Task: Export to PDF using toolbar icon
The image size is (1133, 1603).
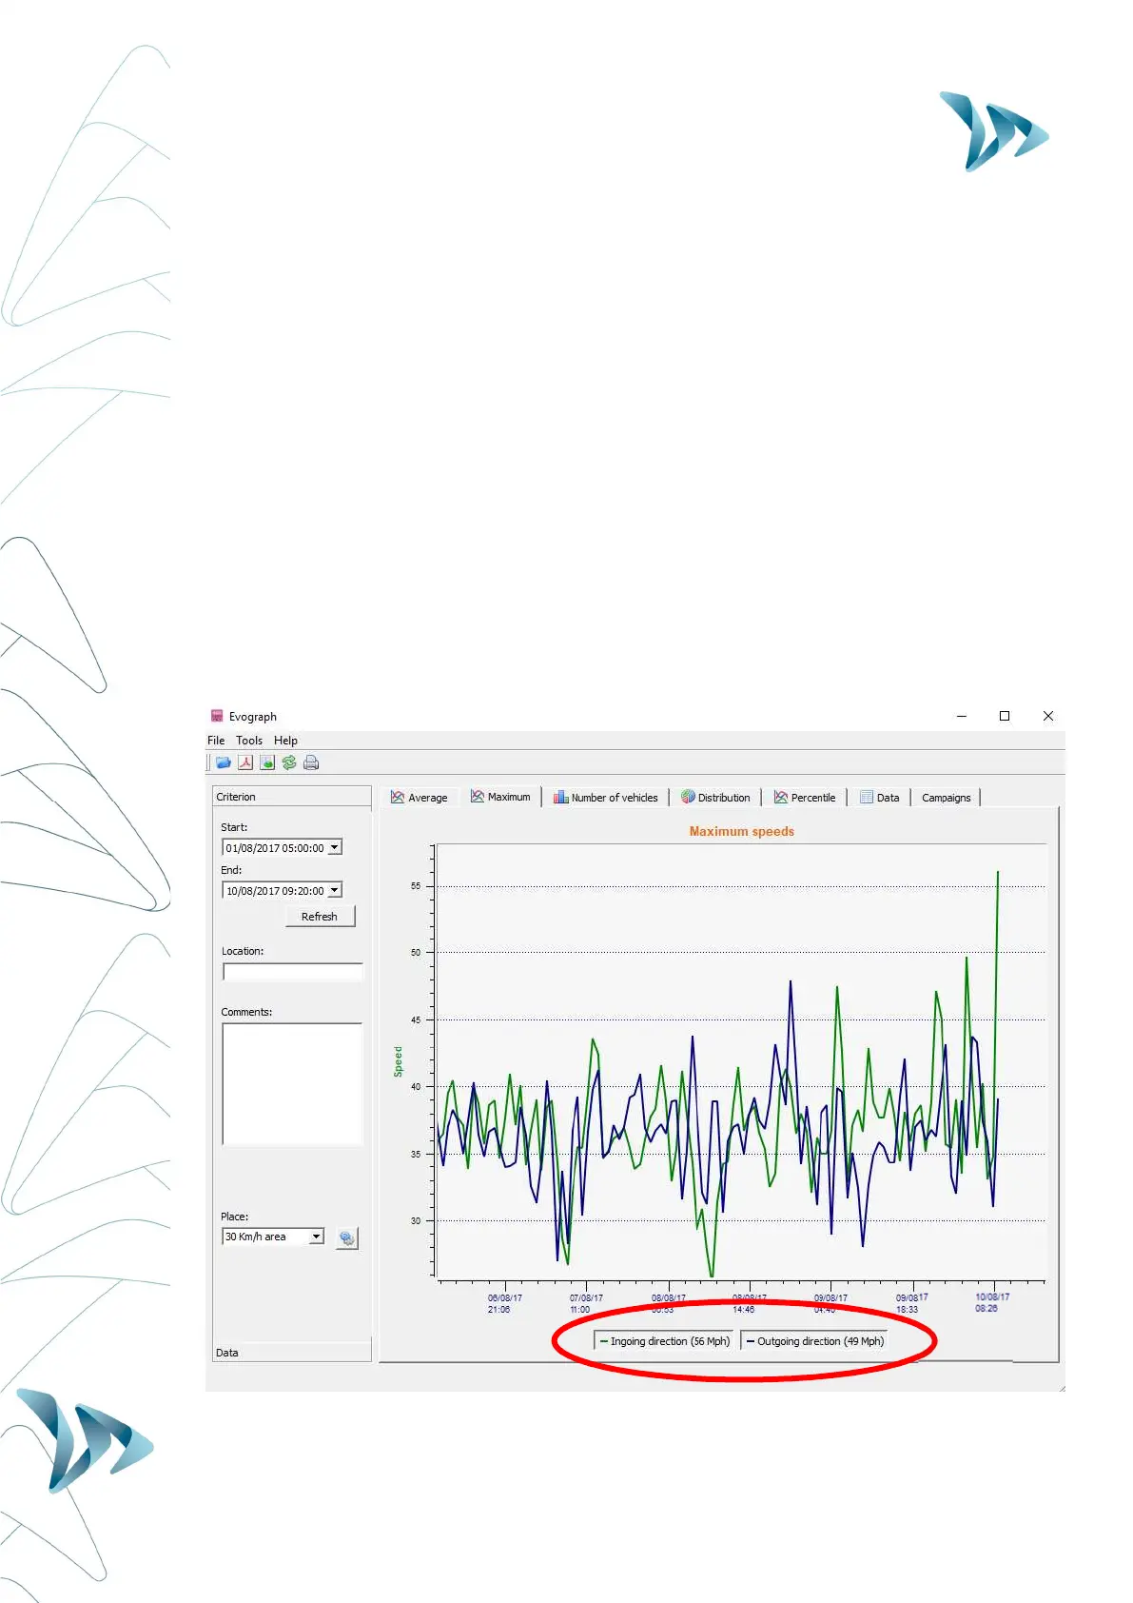Action: [x=245, y=762]
